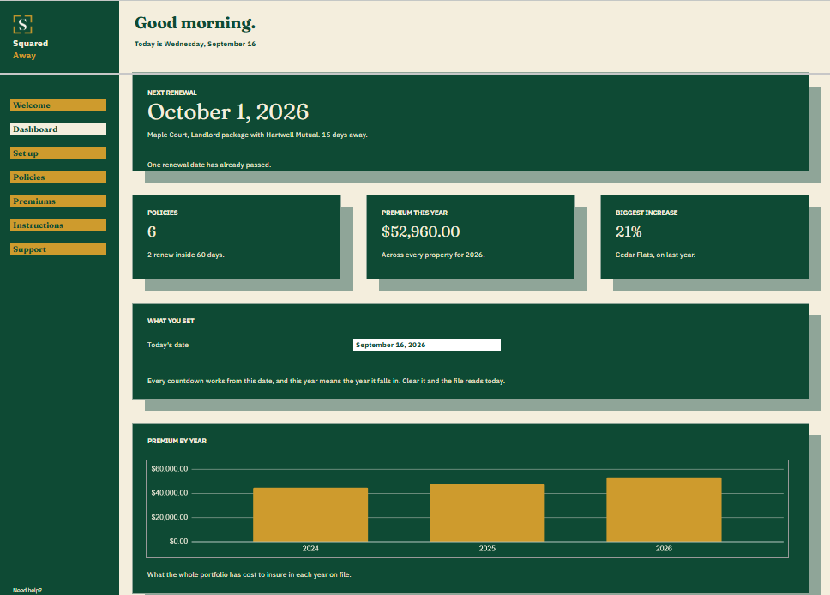
Task: Edit the Today's date field
Action: click(x=427, y=345)
